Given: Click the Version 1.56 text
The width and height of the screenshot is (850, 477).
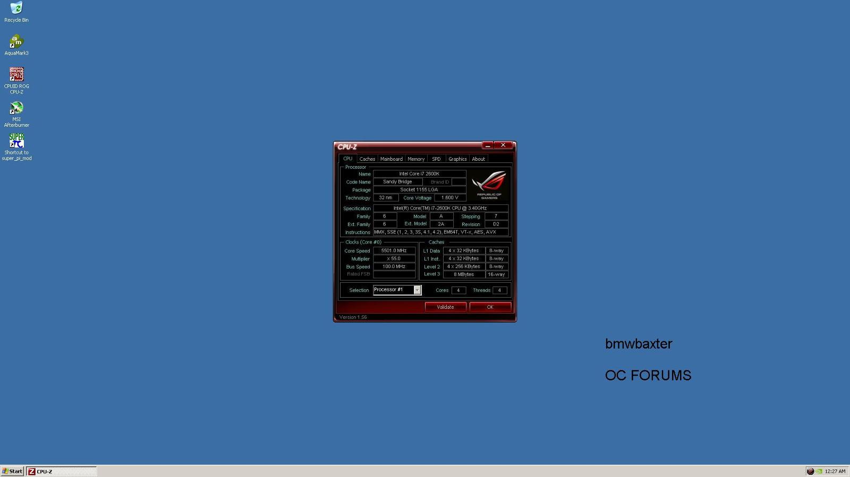Looking at the screenshot, I should (x=353, y=317).
